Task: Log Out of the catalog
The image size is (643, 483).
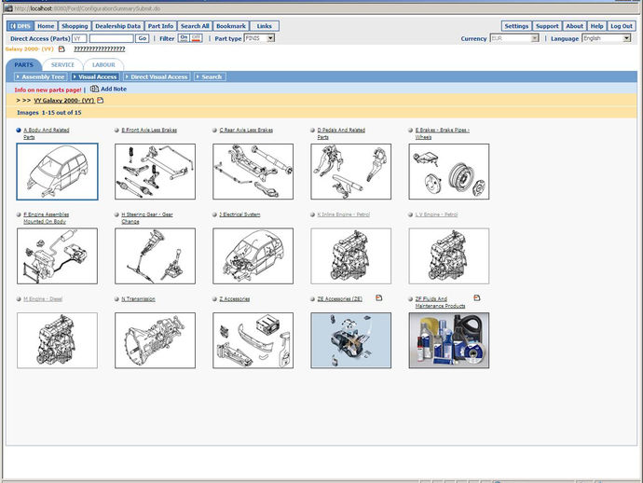Action: click(622, 26)
